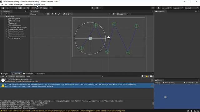The height and width of the screenshot is (112, 200).
Task: Open the custom editor tools icon
Action: pos(28,8)
